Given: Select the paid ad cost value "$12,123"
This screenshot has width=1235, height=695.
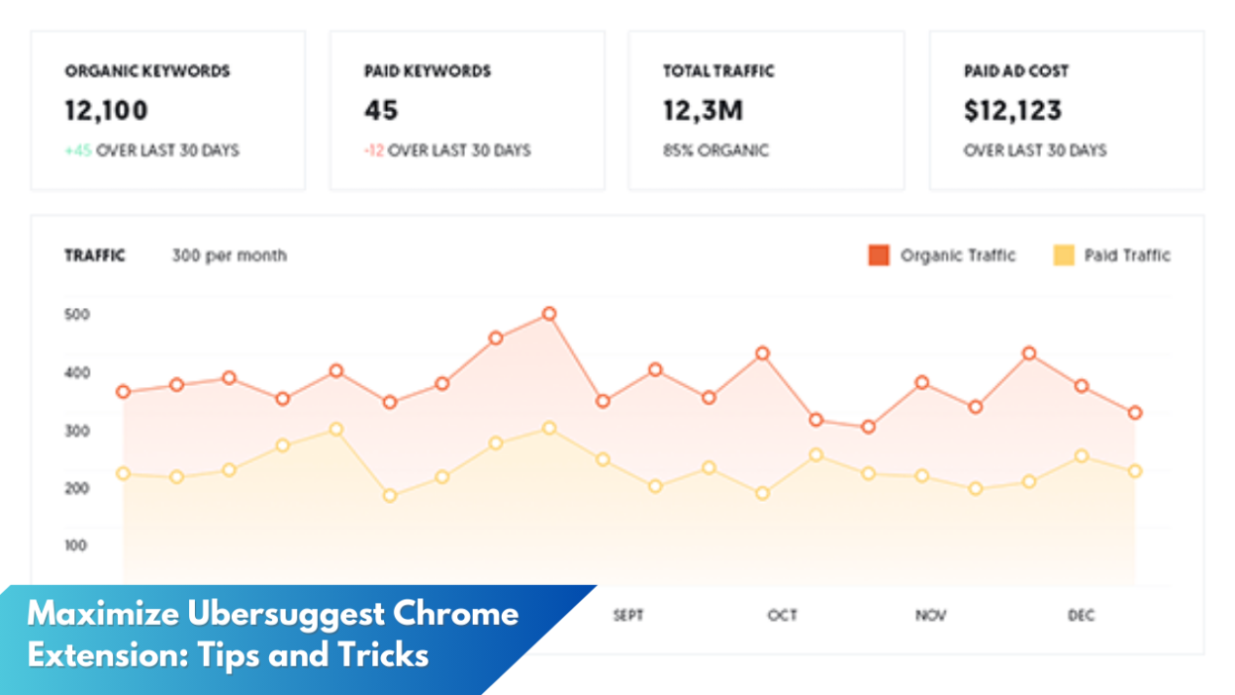Looking at the screenshot, I should tap(1012, 110).
